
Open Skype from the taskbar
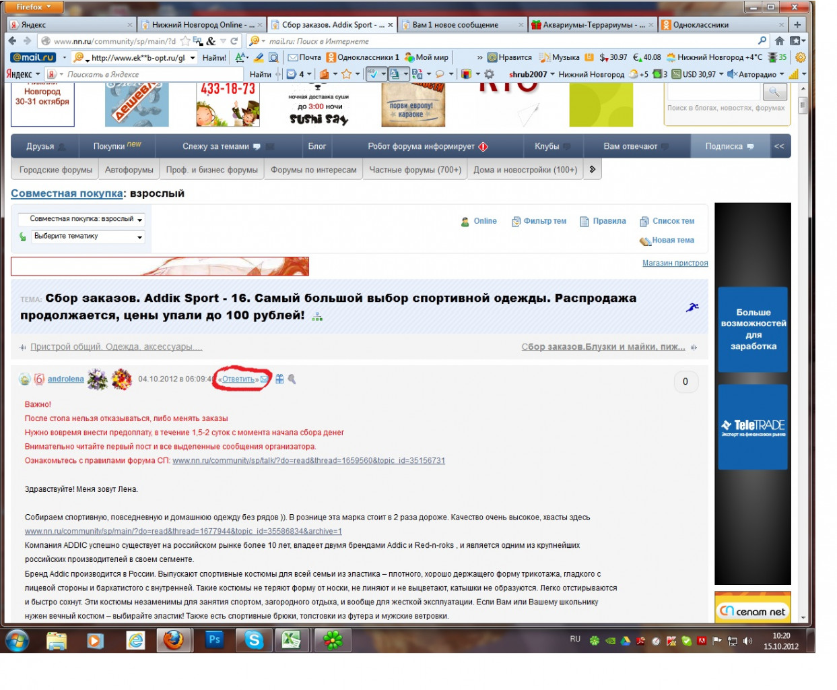(254, 639)
